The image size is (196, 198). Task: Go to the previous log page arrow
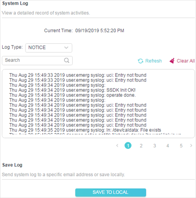coord(117,146)
